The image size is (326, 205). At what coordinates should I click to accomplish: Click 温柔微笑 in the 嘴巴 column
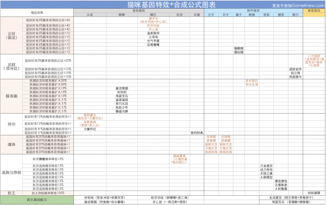tap(153, 33)
